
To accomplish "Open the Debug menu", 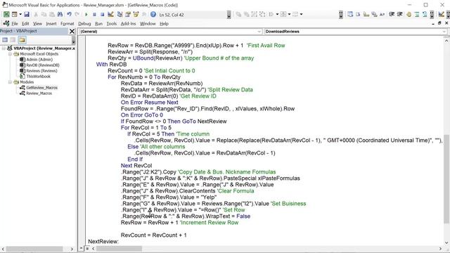I will [x=84, y=24].
